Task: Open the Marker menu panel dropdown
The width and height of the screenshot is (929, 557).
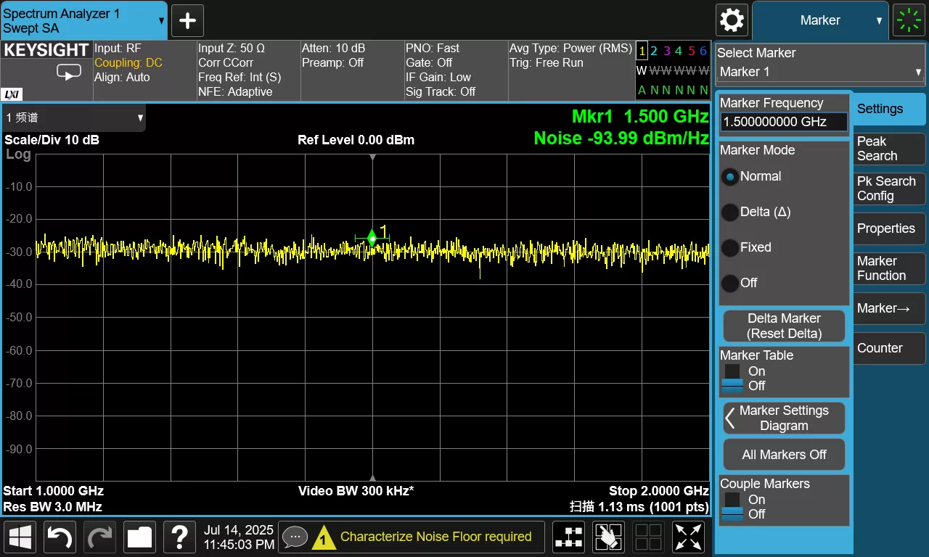Action: click(820, 20)
